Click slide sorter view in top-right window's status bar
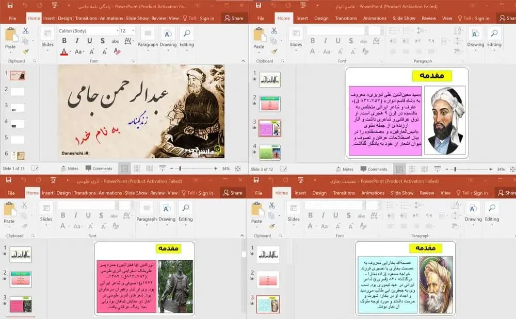 (x=412, y=169)
